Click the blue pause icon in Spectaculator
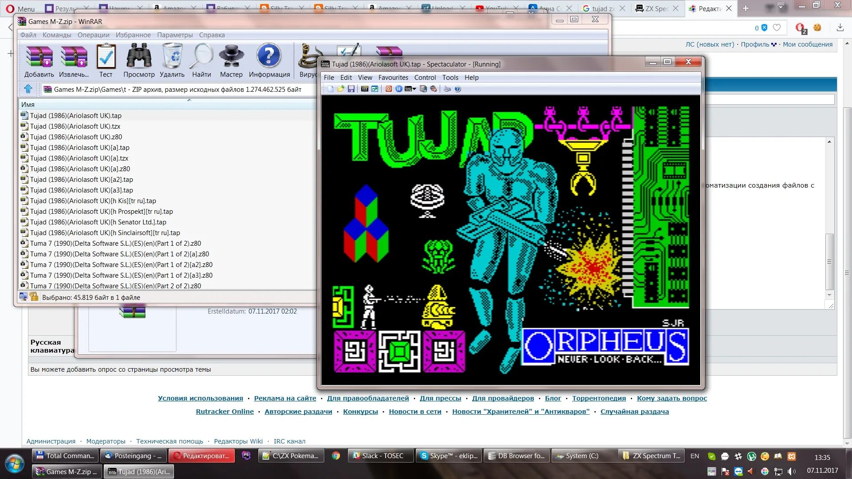Screen dimensions: 852x479 [399, 89]
